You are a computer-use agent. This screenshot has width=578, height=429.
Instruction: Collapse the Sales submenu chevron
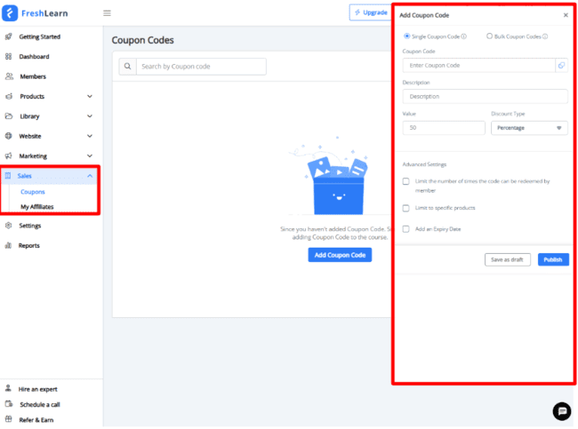click(x=90, y=176)
